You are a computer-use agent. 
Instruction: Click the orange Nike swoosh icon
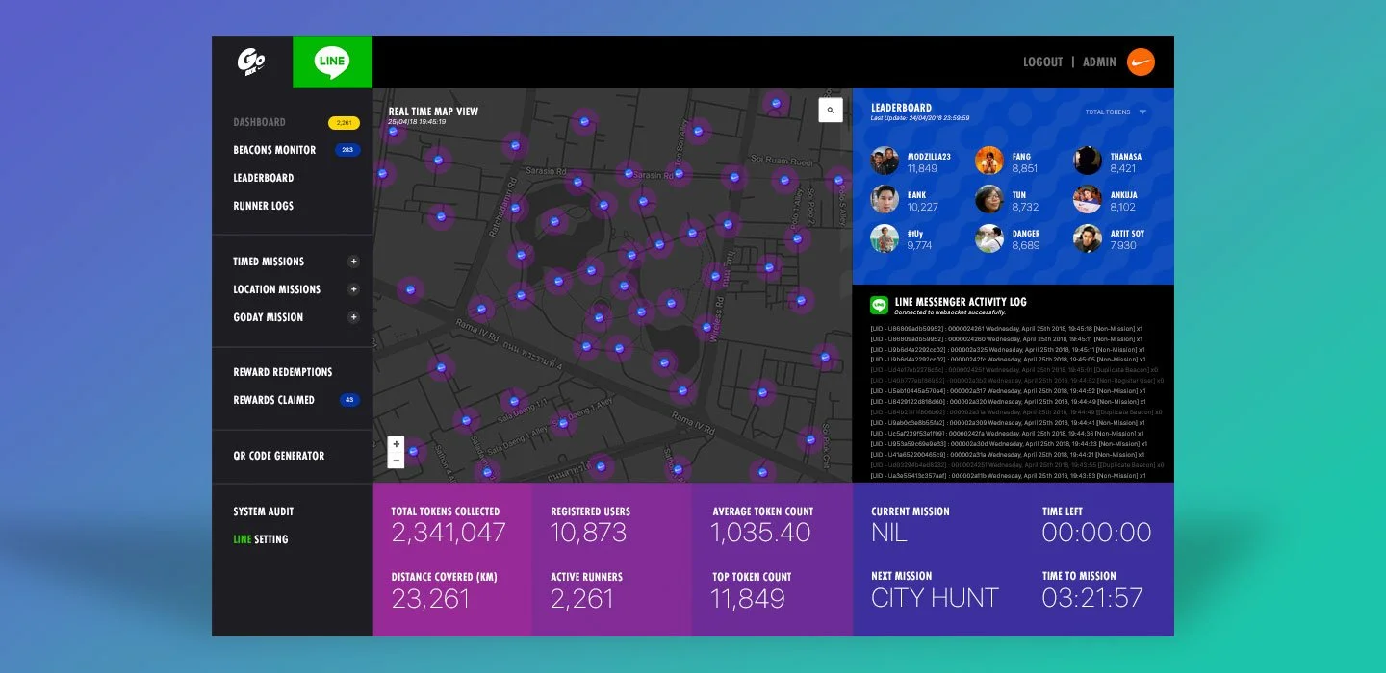pyautogui.click(x=1141, y=62)
